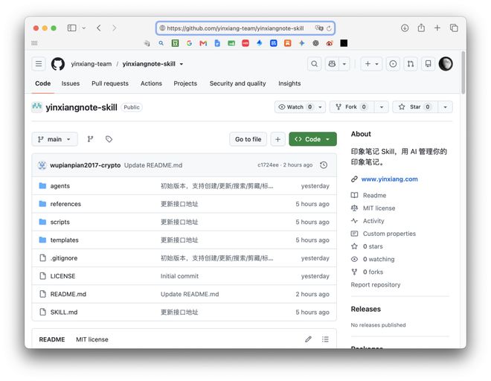Screen dimensions: 491x381
Task: Open Gmail bookmark in favorites bar
Action: (203, 43)
